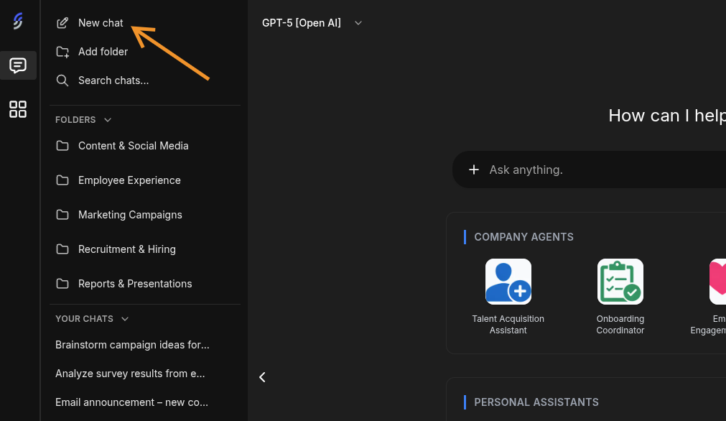726x421 pixels.
Task: Open the GPT-5 [Open AI] model dropdown
Action: (x=312, y=23)
